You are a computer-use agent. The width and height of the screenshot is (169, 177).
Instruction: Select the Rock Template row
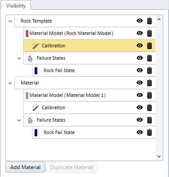[x=85, y=21]
